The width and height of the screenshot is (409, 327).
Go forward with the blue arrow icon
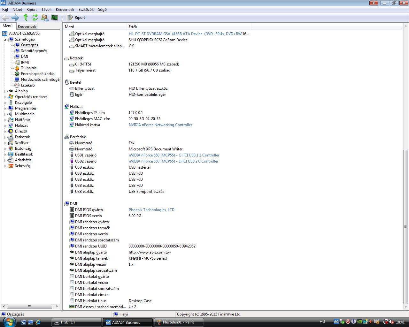[15, 18]
